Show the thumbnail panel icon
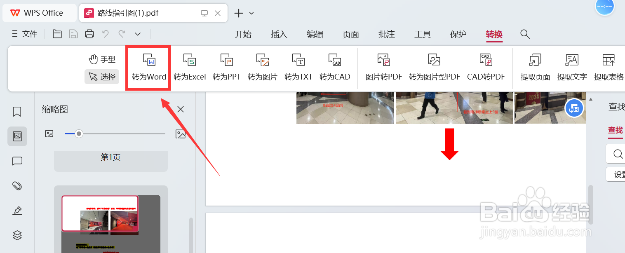Image resolution: width=625 pixels, height=253 pixels. click(17, 136)
